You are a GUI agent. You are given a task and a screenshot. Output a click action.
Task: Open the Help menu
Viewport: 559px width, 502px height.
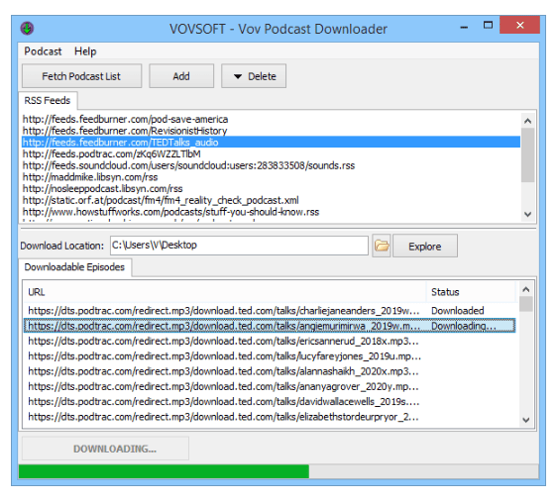85,51
